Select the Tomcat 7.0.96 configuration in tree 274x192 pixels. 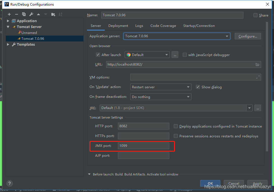pos(45,39)
